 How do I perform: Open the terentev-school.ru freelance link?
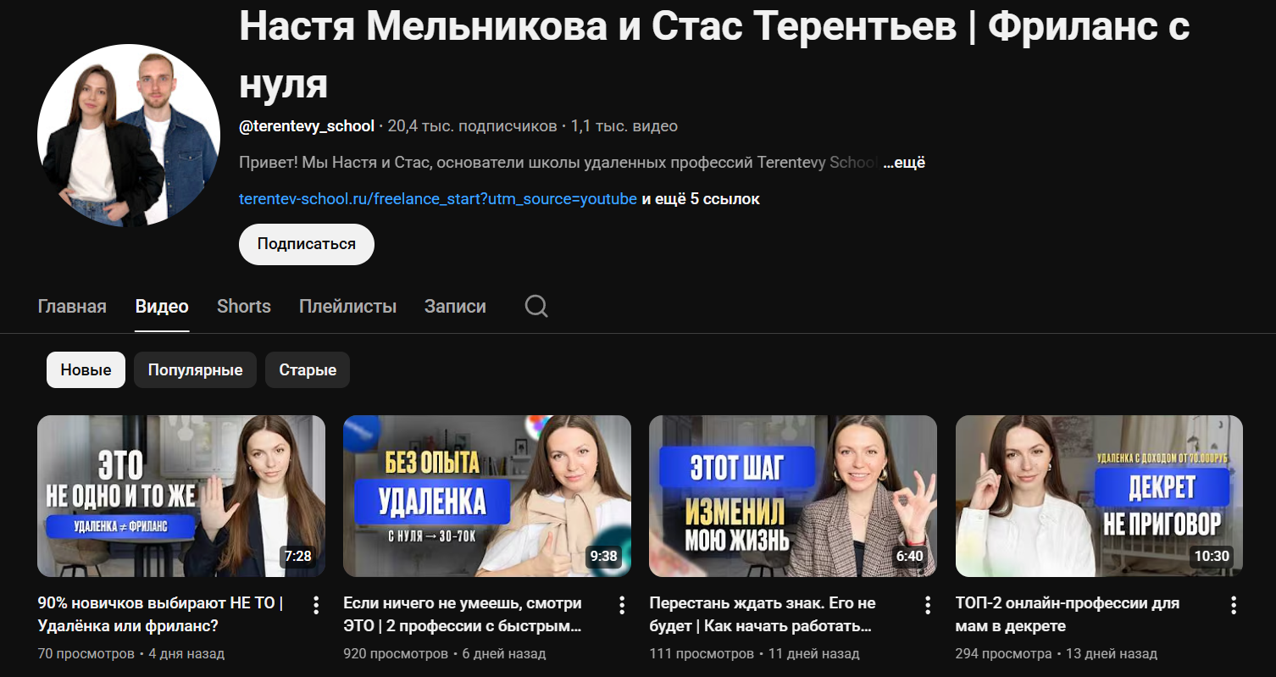click(x=436, y=198)
